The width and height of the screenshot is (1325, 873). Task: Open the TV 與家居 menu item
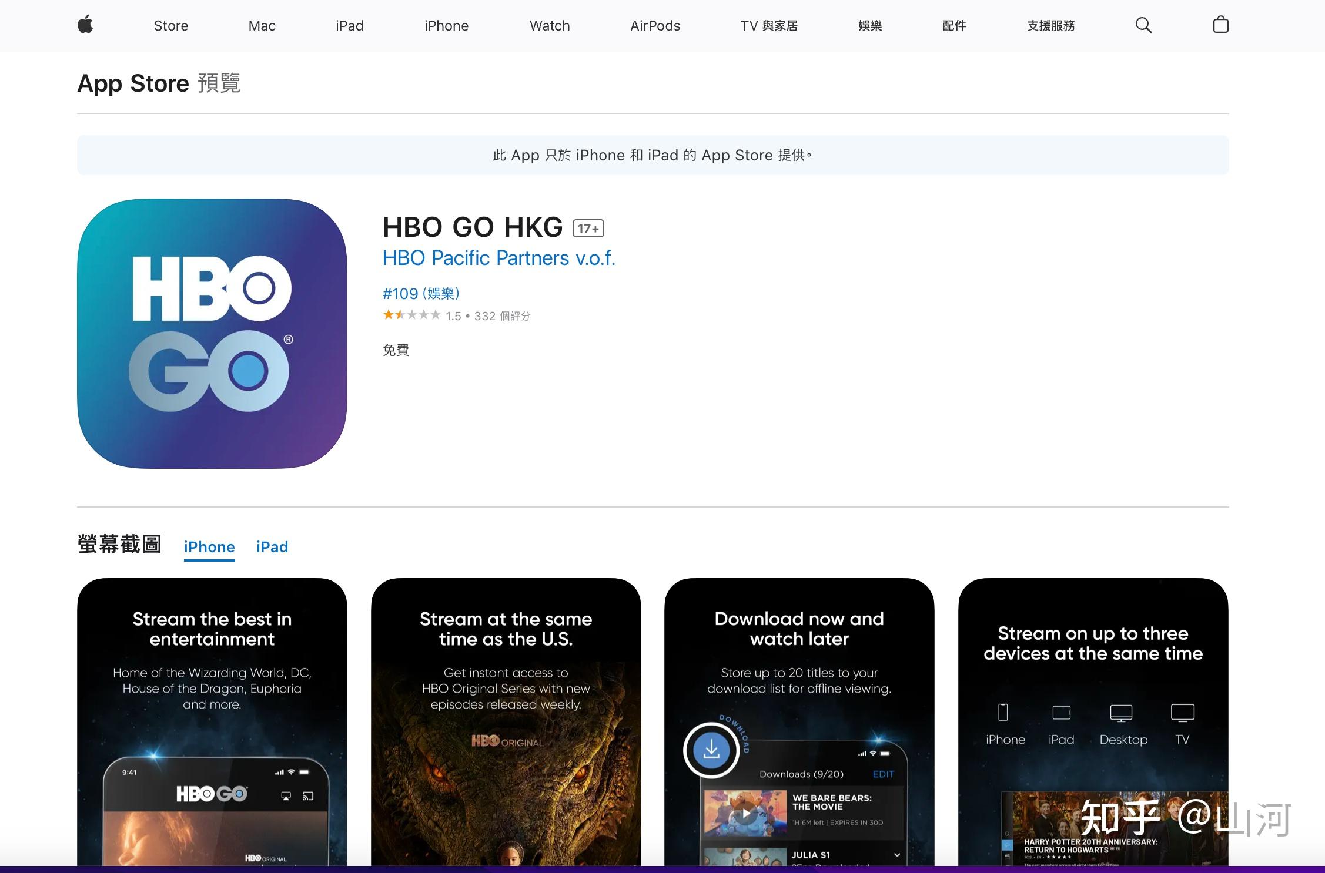pyautogui.click(x=770, y=25)
